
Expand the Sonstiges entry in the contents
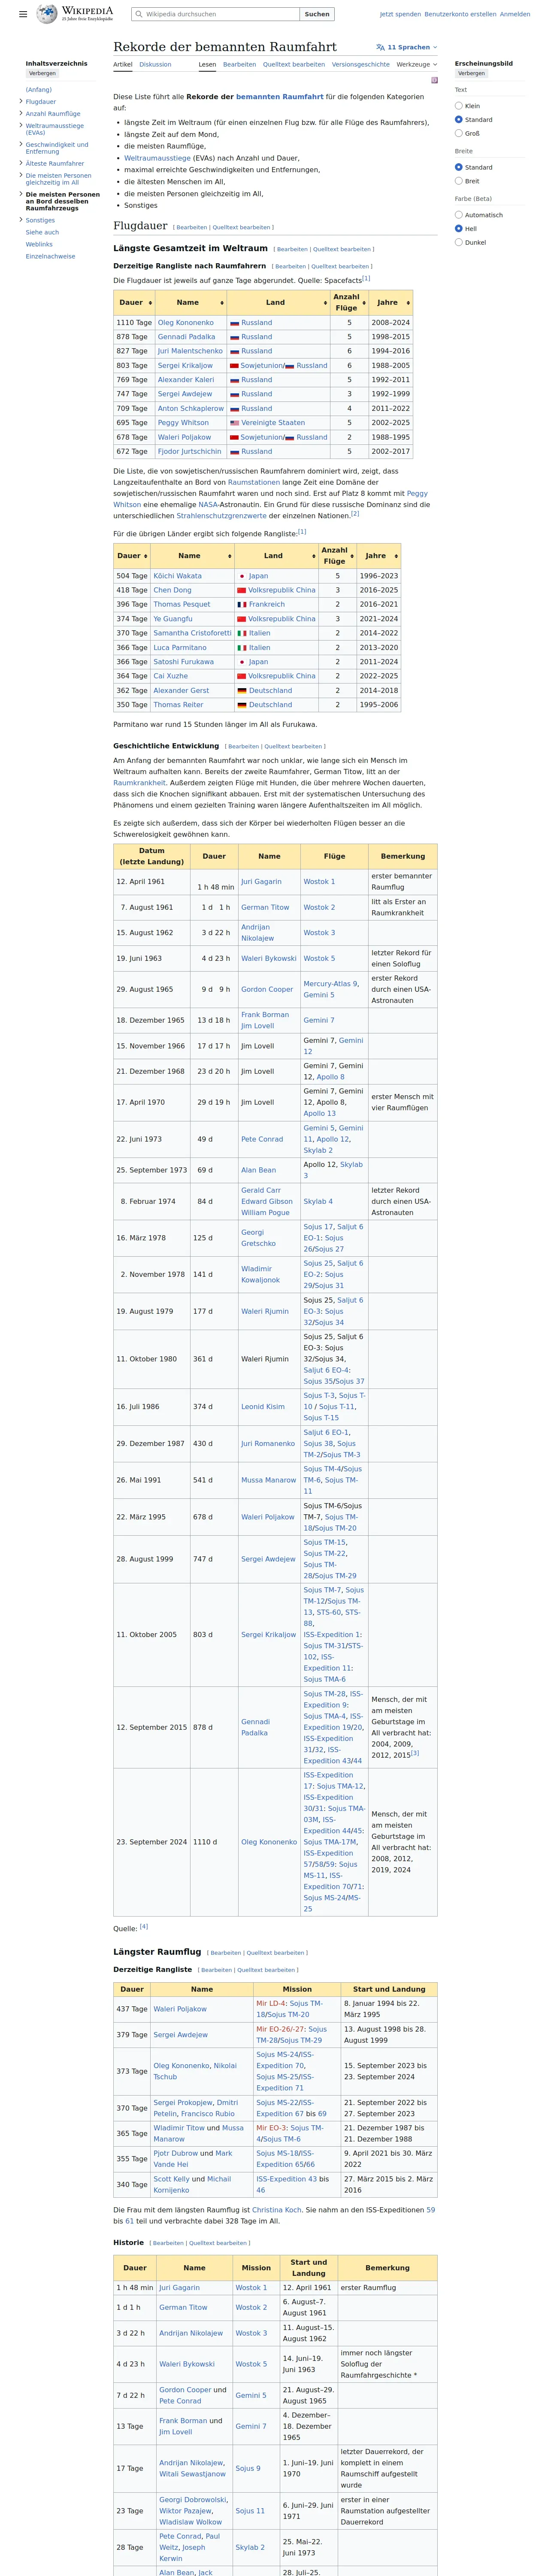(20, 220)
